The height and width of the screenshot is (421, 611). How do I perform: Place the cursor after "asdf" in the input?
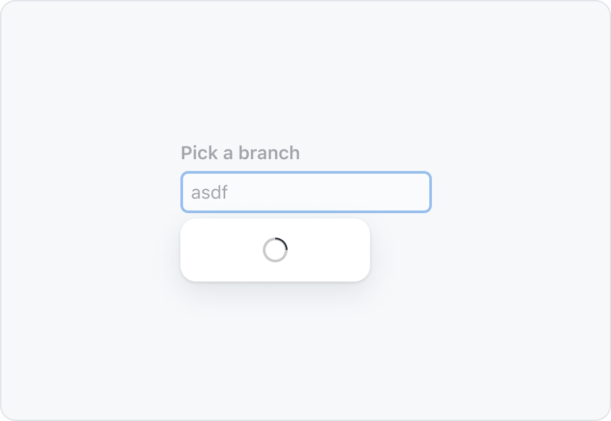point(228,192)
